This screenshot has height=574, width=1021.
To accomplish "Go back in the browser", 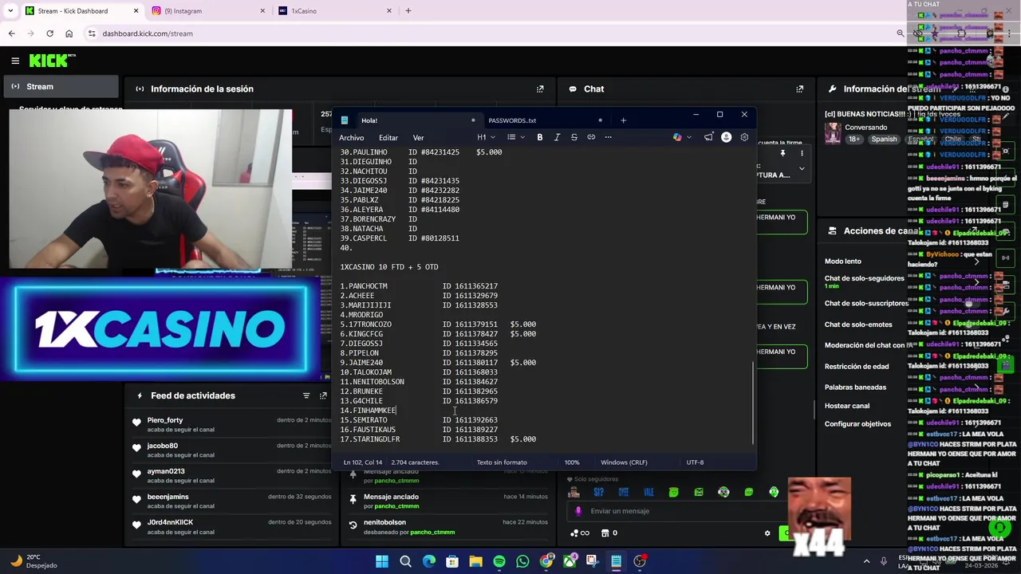I will (x=11, y=33).
